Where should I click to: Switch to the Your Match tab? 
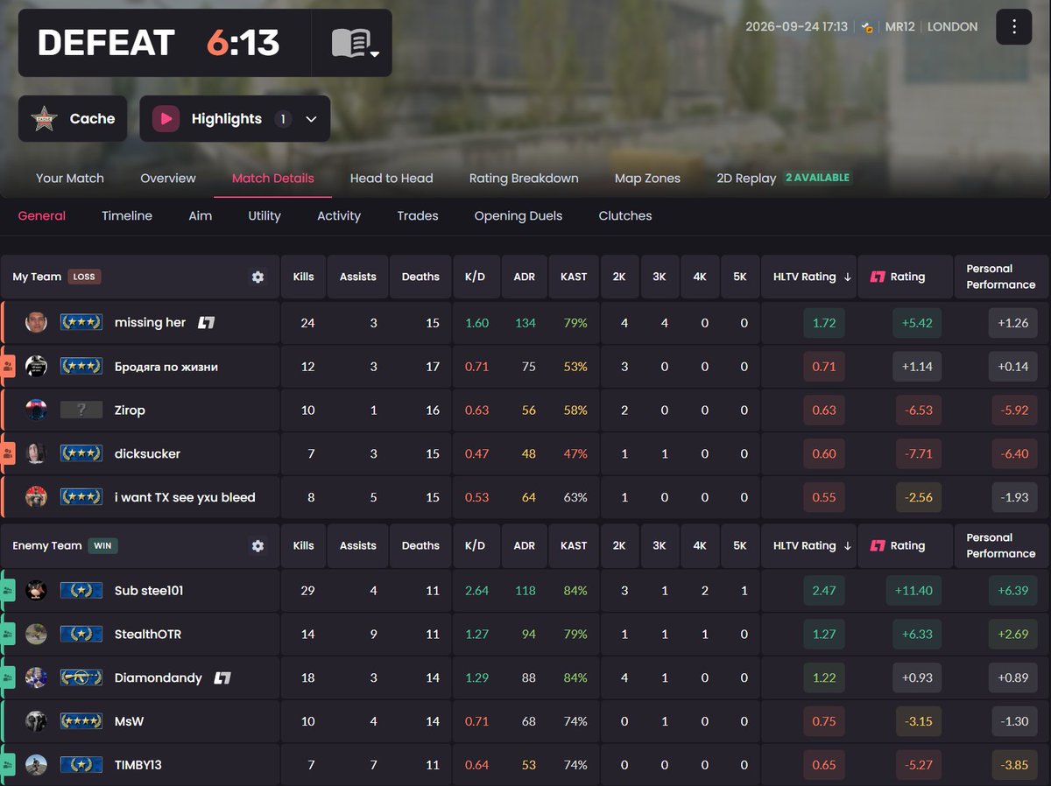click(x=70, y=178)
